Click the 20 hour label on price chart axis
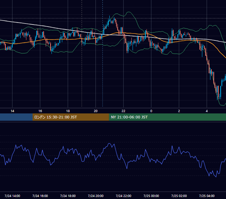Screen dimensions: 226x199 pyautogui.click(x=96, y=111)
